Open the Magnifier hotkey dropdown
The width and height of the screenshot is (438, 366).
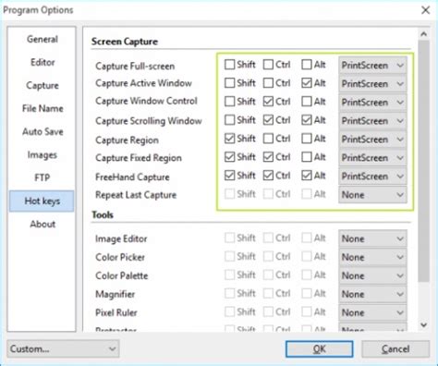(x=372, y=294)
